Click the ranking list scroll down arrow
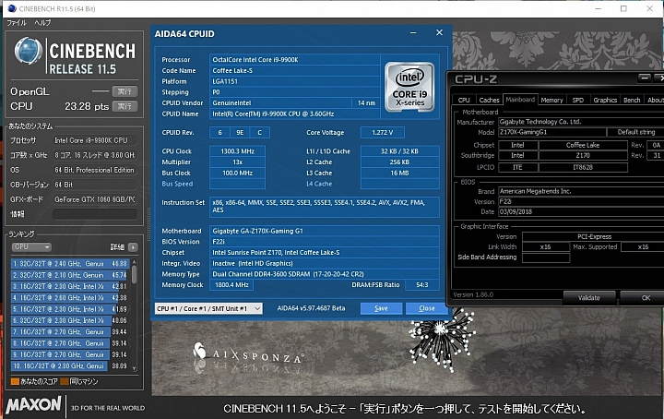This screenshot has width=664, height=419. coord(135,368)
